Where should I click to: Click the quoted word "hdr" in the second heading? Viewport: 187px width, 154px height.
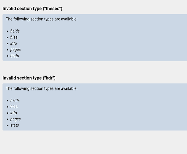pos(49,78)
